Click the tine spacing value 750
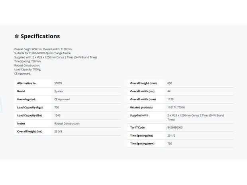247x185 pixels. pos(170,144)
